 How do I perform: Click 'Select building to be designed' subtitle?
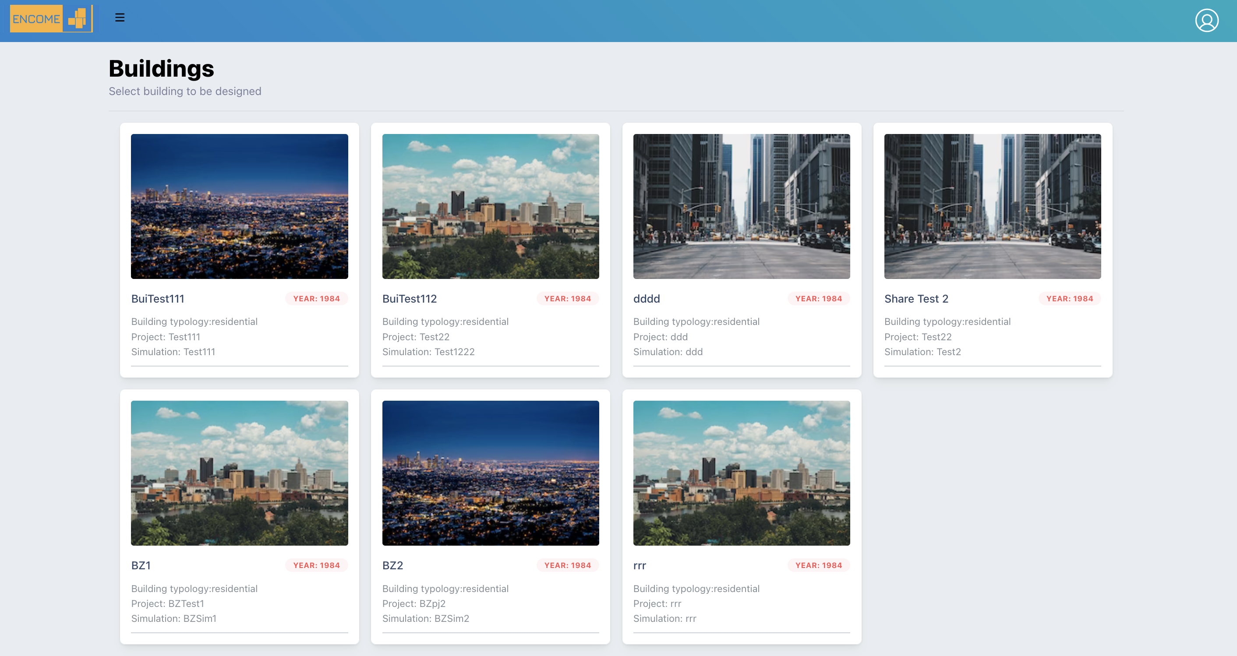(185, 91)
